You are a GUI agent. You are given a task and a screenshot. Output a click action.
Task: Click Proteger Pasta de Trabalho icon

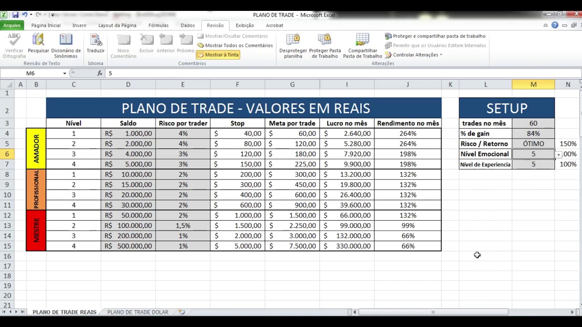point(325,46)
